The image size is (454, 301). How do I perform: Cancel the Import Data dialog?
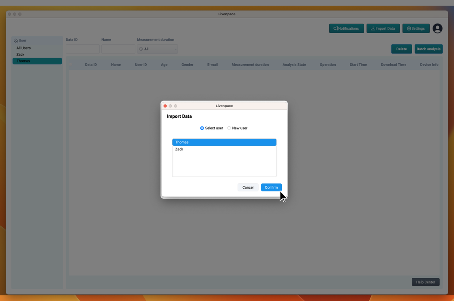click(x=248, y=187)
